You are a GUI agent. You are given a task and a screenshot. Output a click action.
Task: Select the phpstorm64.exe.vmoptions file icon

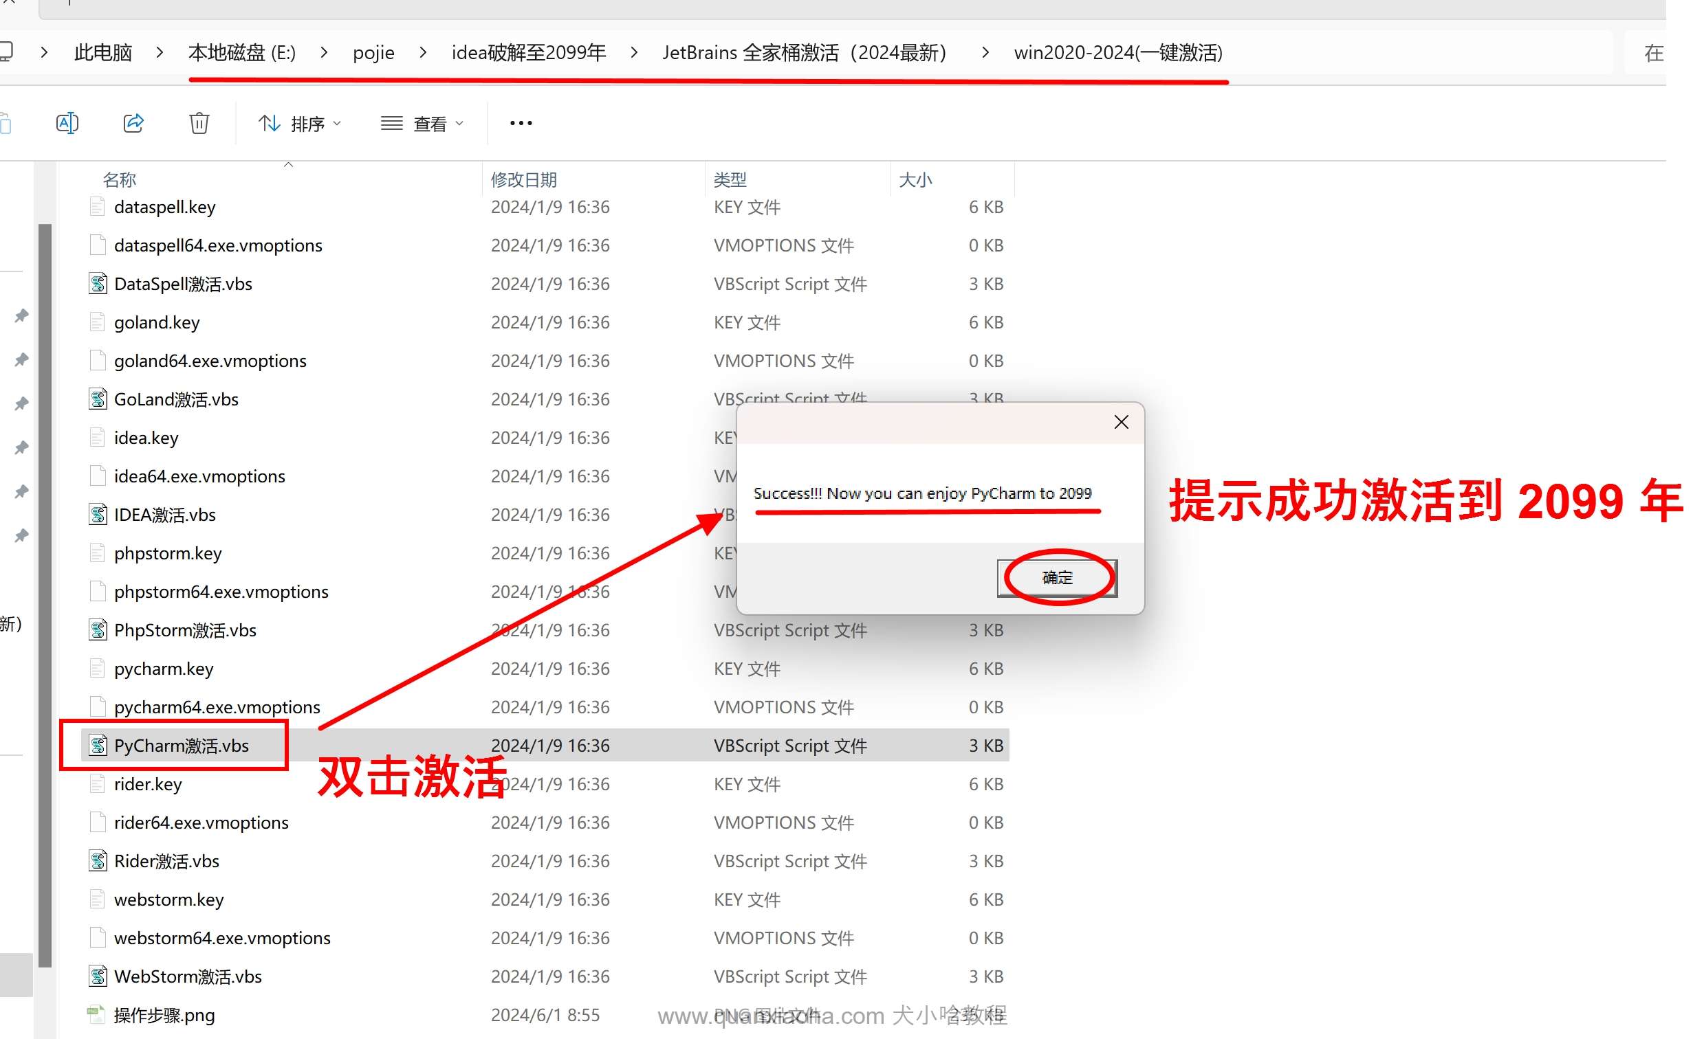[98, 591]
